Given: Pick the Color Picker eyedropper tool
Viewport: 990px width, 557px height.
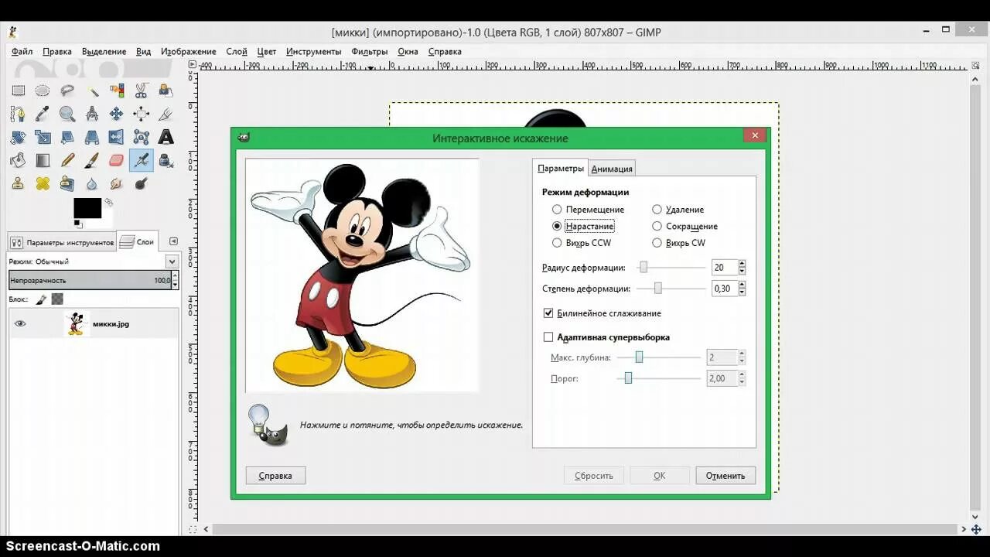Looking at the screenshot, I should 43,114.
